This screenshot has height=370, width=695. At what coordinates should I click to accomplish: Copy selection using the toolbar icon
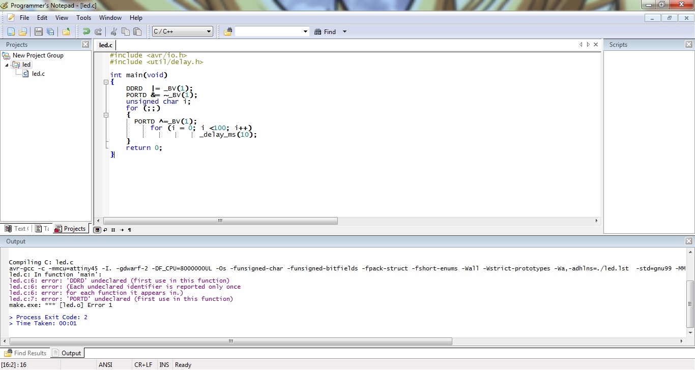pyautogui.click(x=126, y=32)
